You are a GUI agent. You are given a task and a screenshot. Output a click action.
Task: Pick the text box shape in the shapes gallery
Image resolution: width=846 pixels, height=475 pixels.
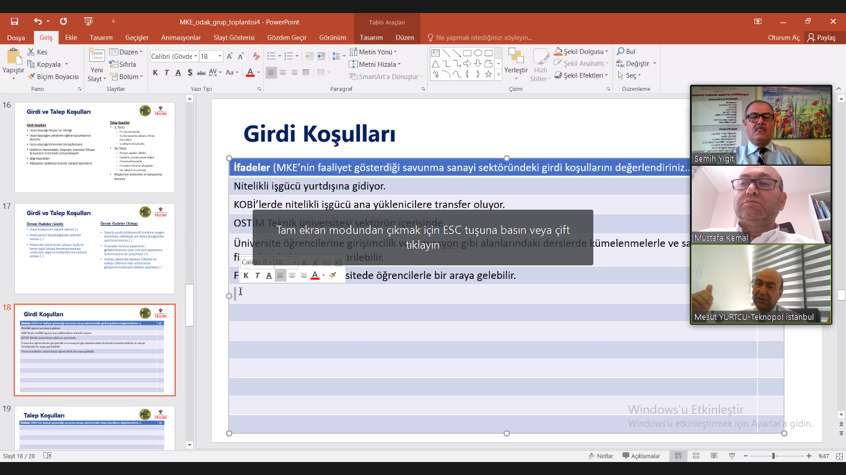point(435,53)
